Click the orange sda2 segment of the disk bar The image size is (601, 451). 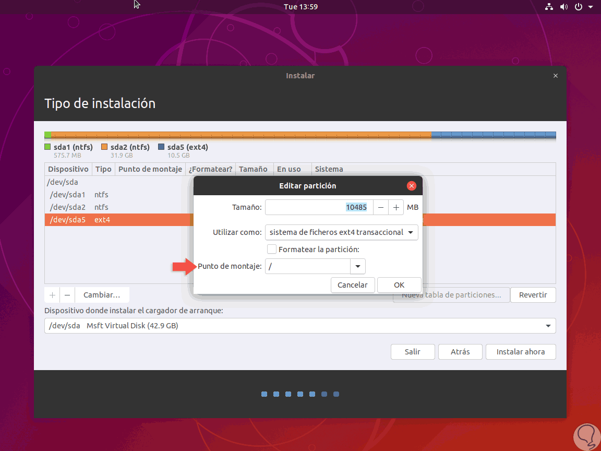[x=241, y=135]
